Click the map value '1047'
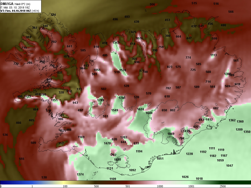 click(229, 166)
